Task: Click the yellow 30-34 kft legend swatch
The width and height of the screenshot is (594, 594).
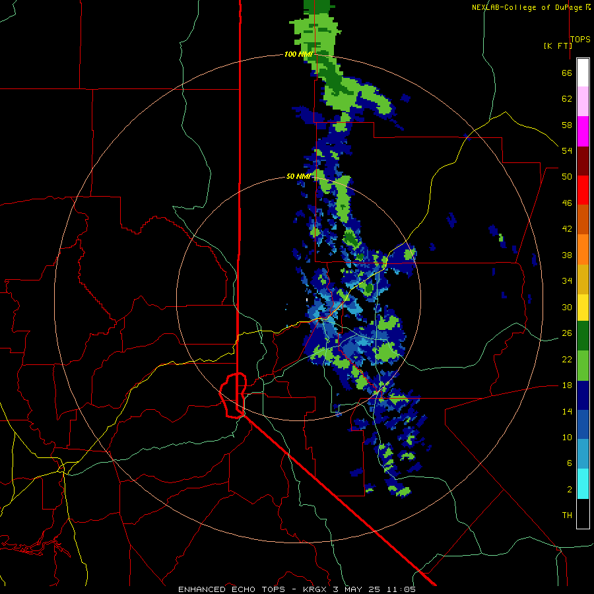Action: click(x=583, y=308)
